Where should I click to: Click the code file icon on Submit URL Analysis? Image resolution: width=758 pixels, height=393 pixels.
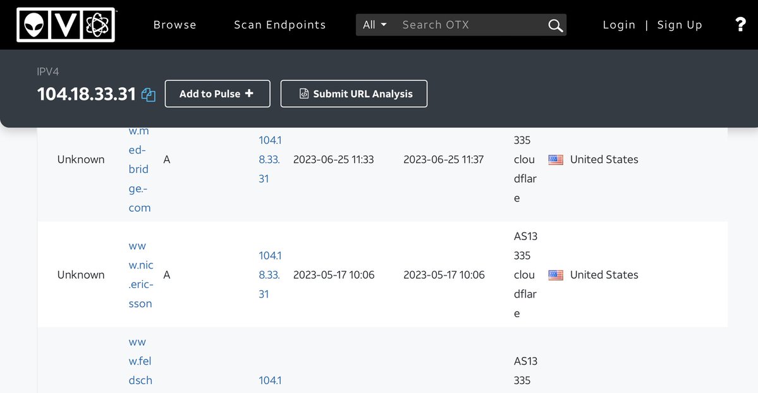pyautogui.click(x=304, y=94)
